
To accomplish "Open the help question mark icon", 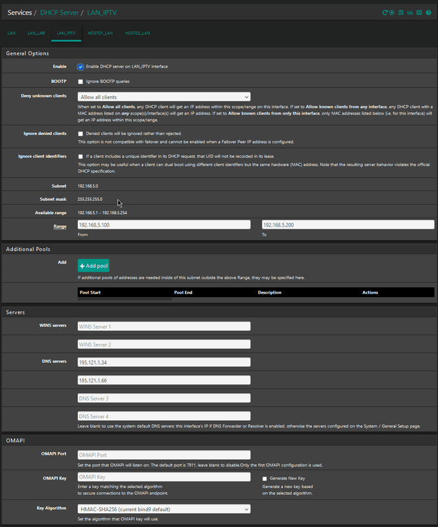I will click(428, 13).
